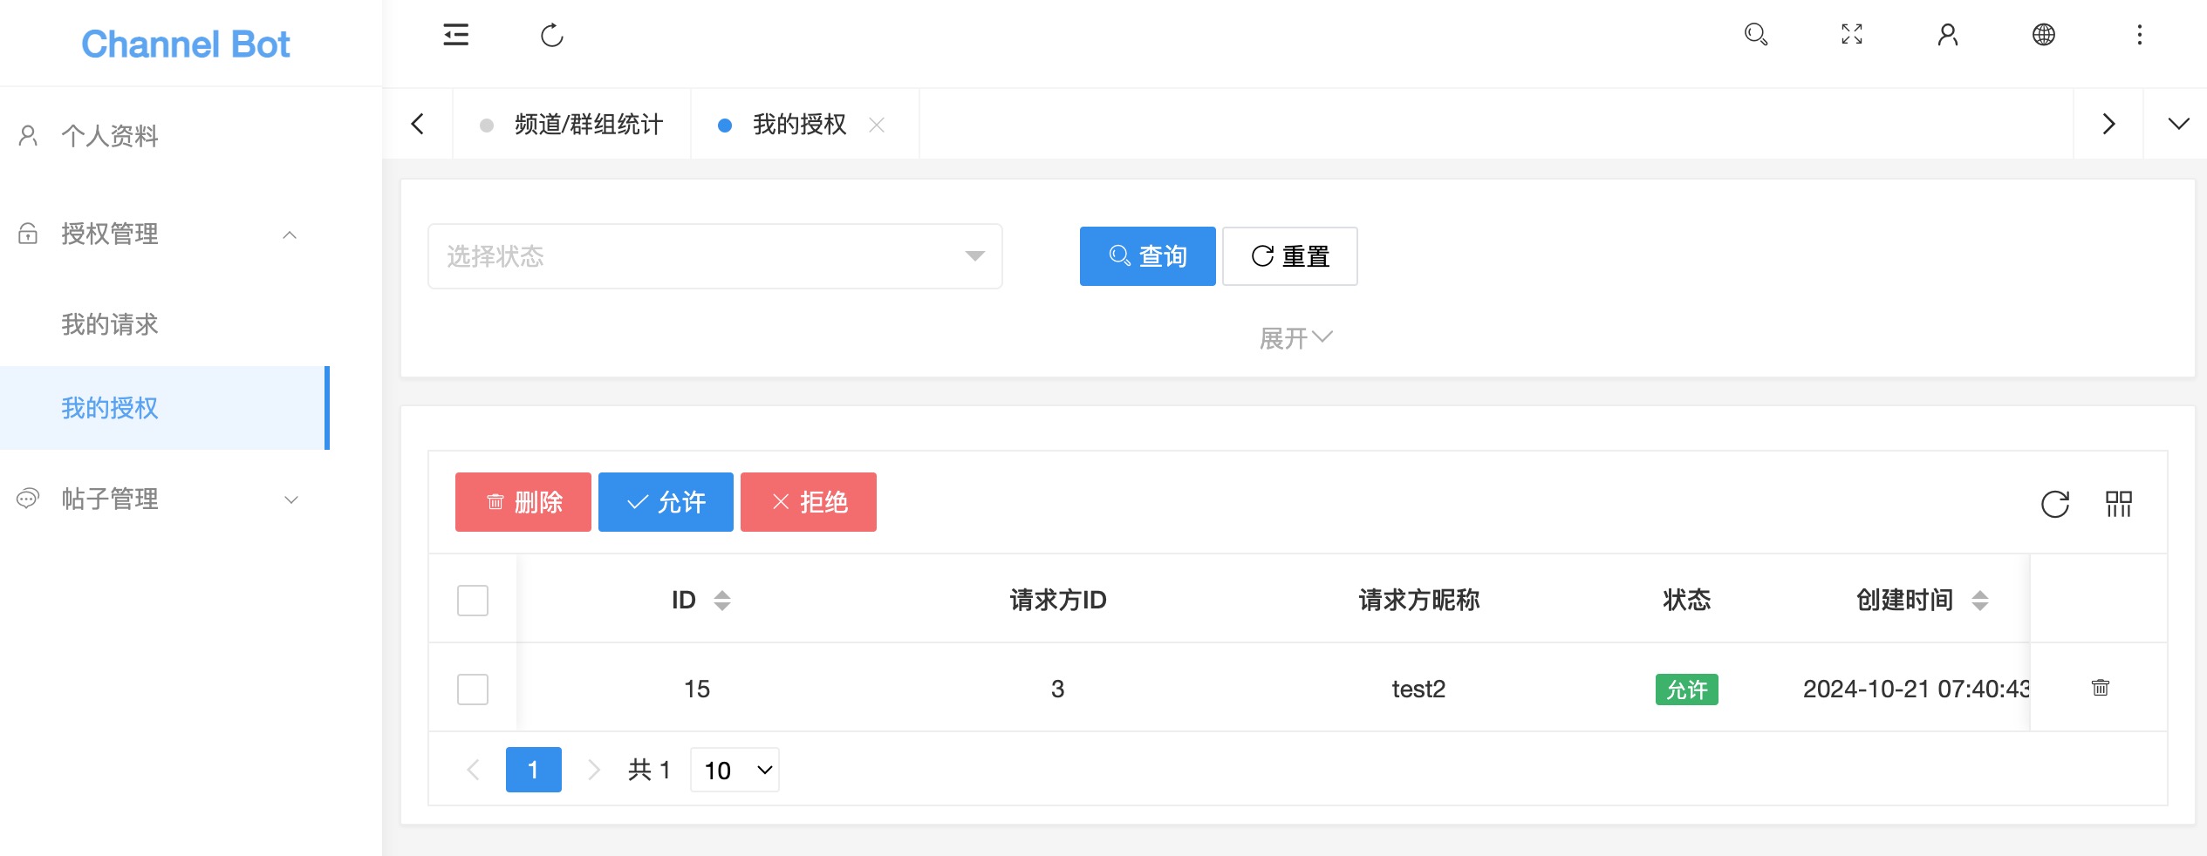Select page 1 in pagination

tap(533, 770)
